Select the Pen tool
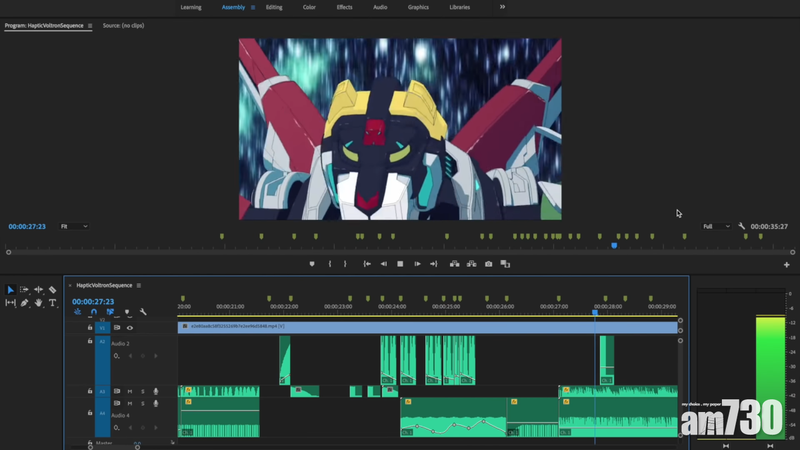Image resolution: width=800 pixels, height=450 pixels. [25, 303]
